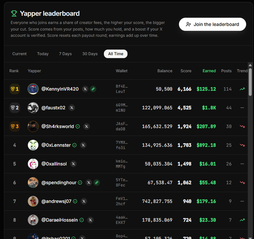The width and height of the screenshot is (254, 239).
Task: Open the X profile icon for @DaraeiHossein
Action: (90, 220)
